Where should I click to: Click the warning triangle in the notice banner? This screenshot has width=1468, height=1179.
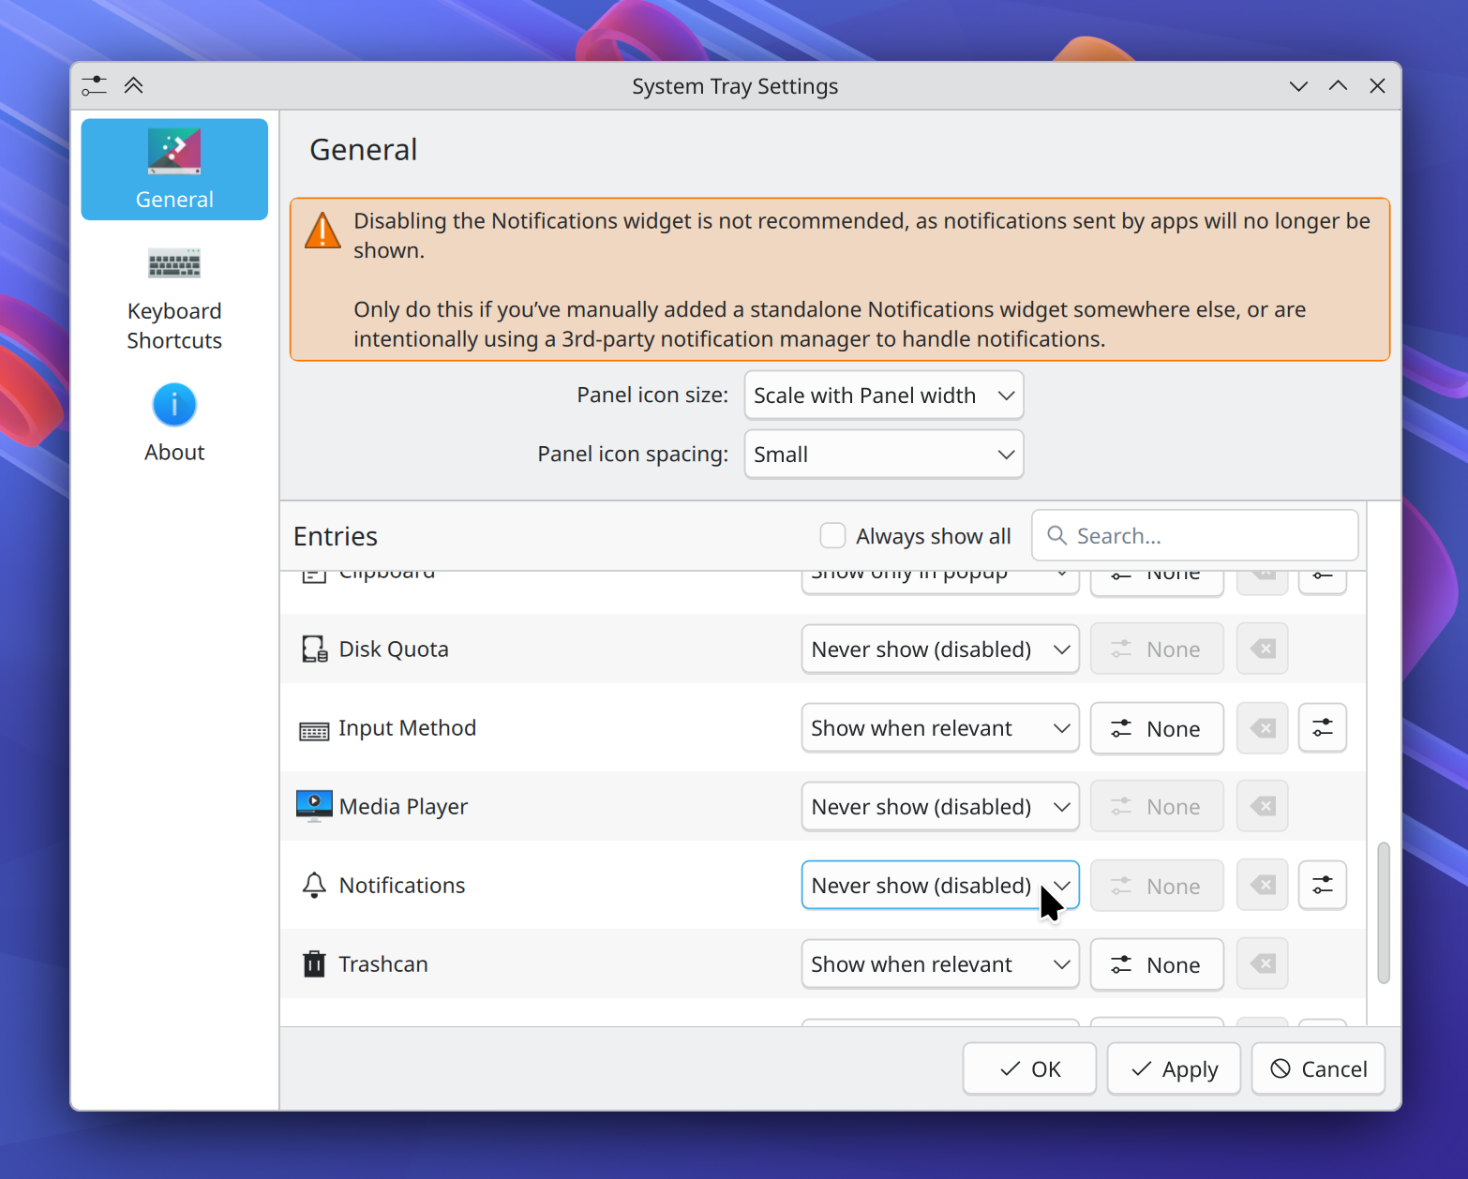tap(322, 231)
